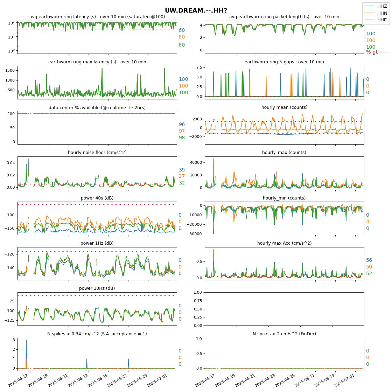Viewport: 392px width, 392px height.
Task: Click the orange HHN legend line sample
Action: click(369, 13)
